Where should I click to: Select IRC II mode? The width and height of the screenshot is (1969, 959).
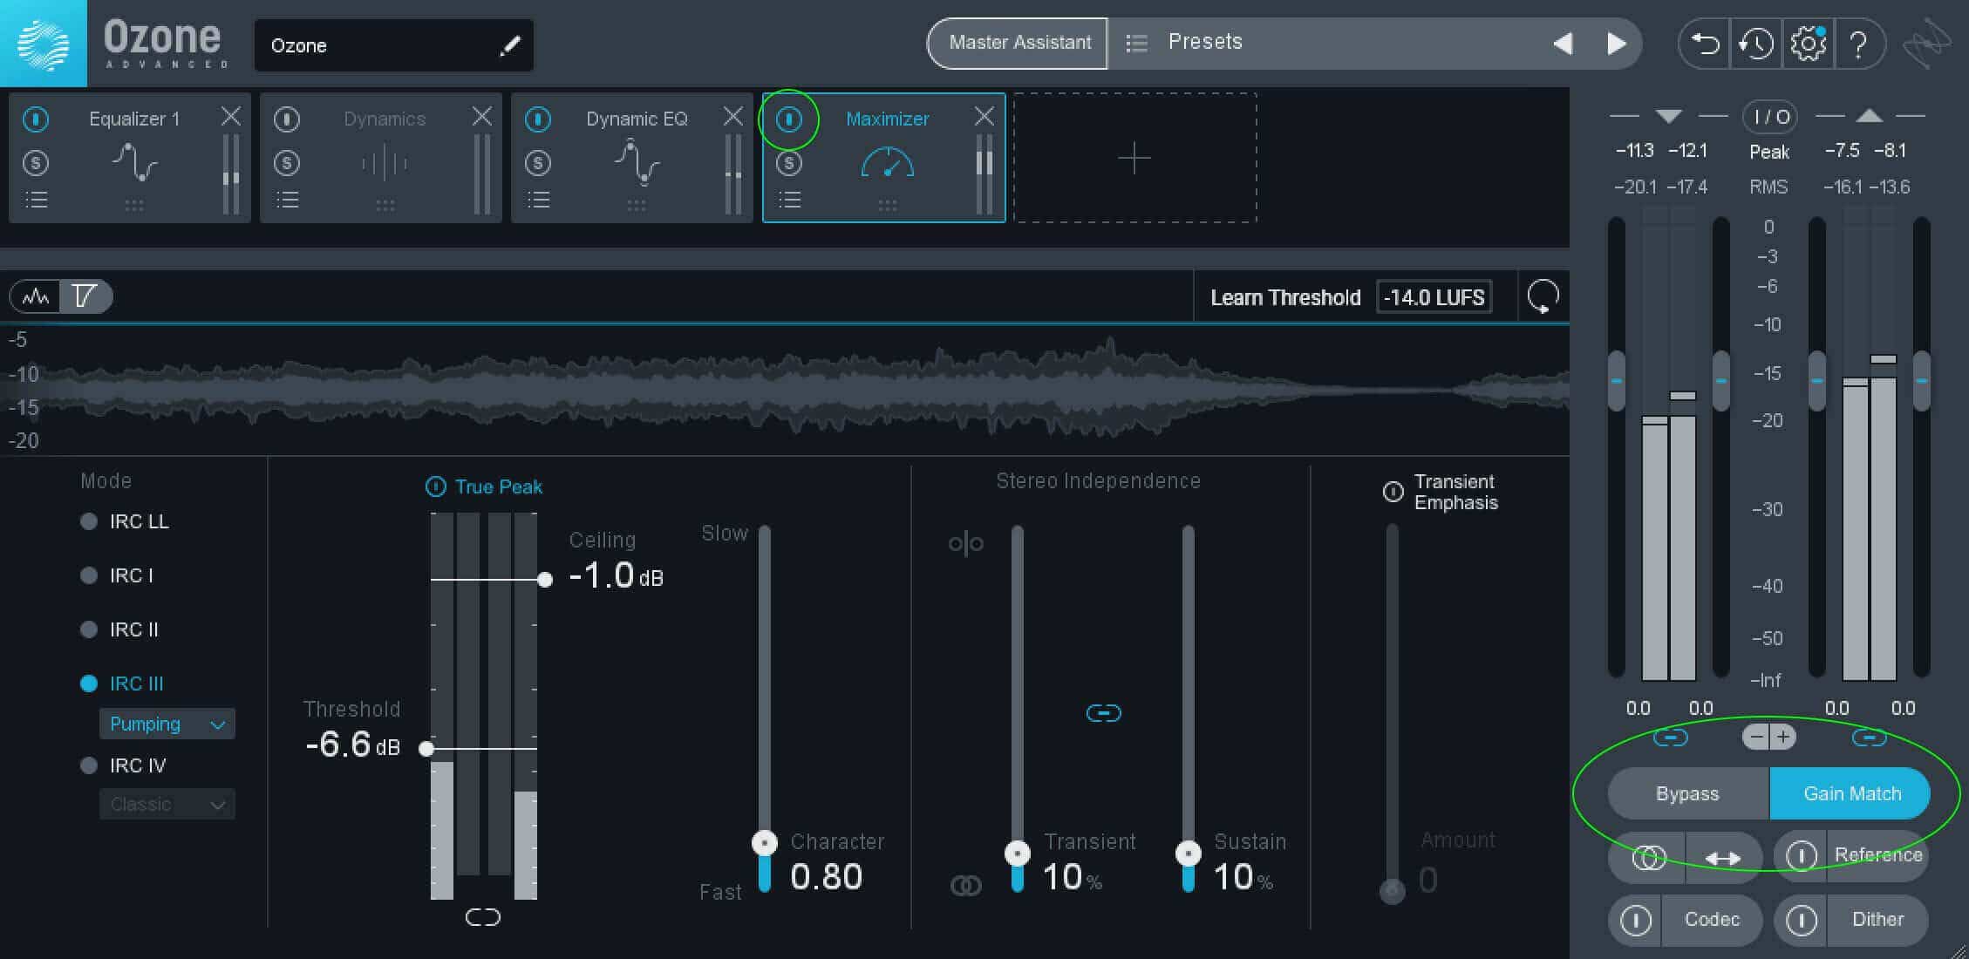88,629
